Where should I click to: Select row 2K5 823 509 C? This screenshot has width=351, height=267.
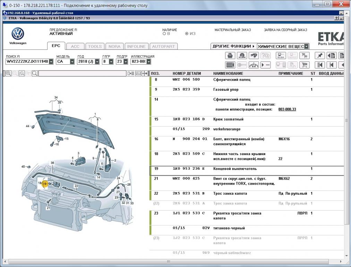click(x=247, y=159)
